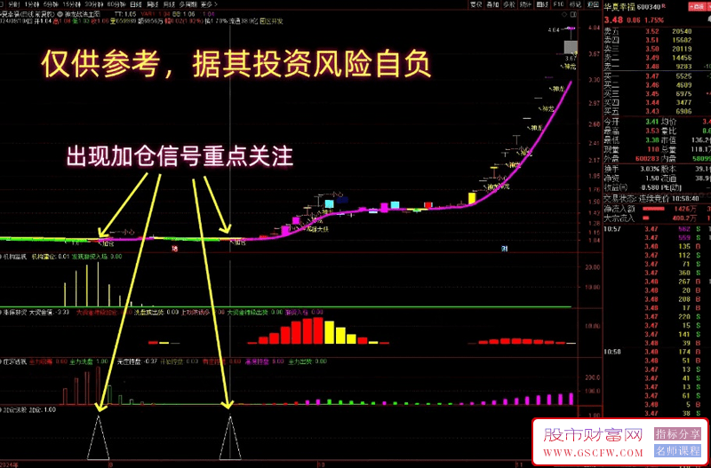711x468 pixels.
Task: Click the 画线 drawing toolbar button
Action: 542,4
